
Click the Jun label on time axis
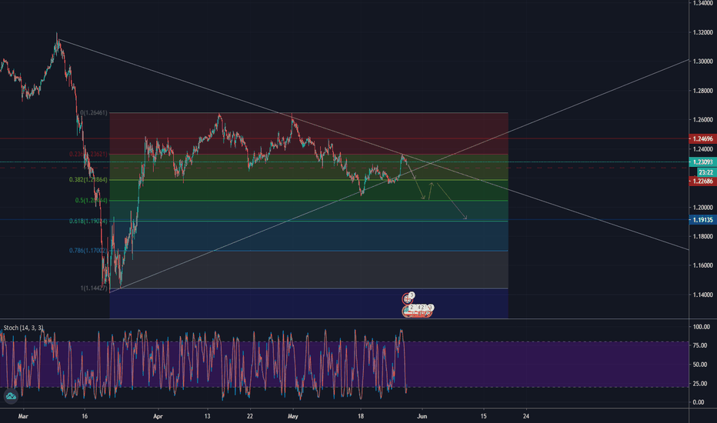pos(422,416)
